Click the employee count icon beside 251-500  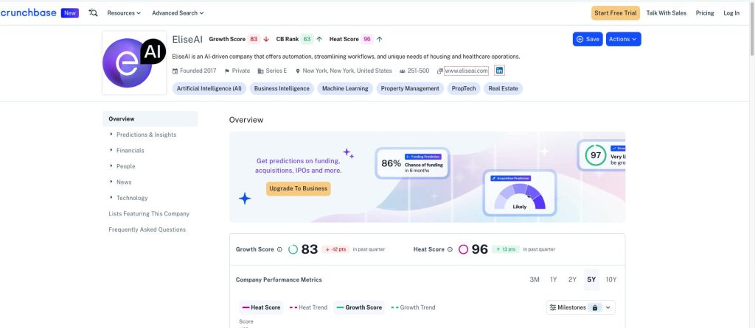[402, 71]
